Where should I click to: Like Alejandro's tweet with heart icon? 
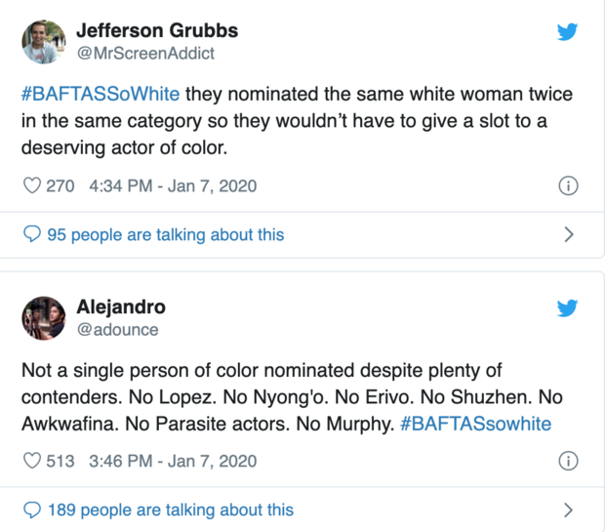[31, 461]
